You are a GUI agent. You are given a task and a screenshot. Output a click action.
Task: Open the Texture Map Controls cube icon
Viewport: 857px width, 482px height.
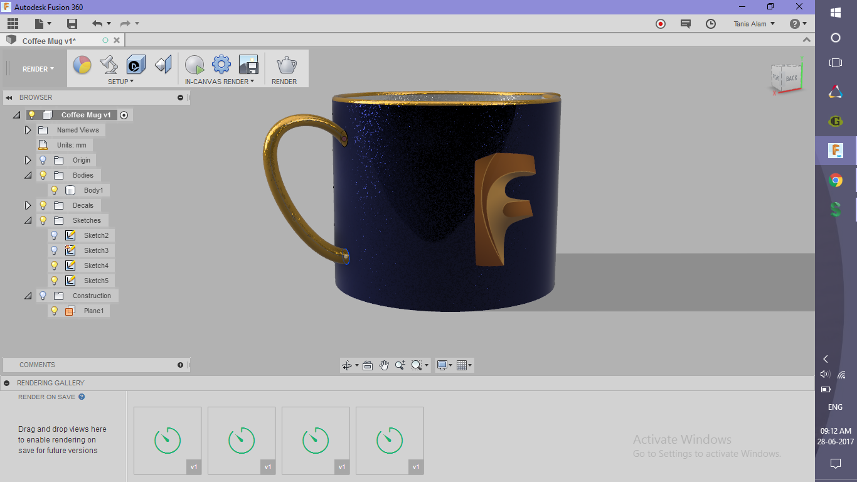[134, 64]
